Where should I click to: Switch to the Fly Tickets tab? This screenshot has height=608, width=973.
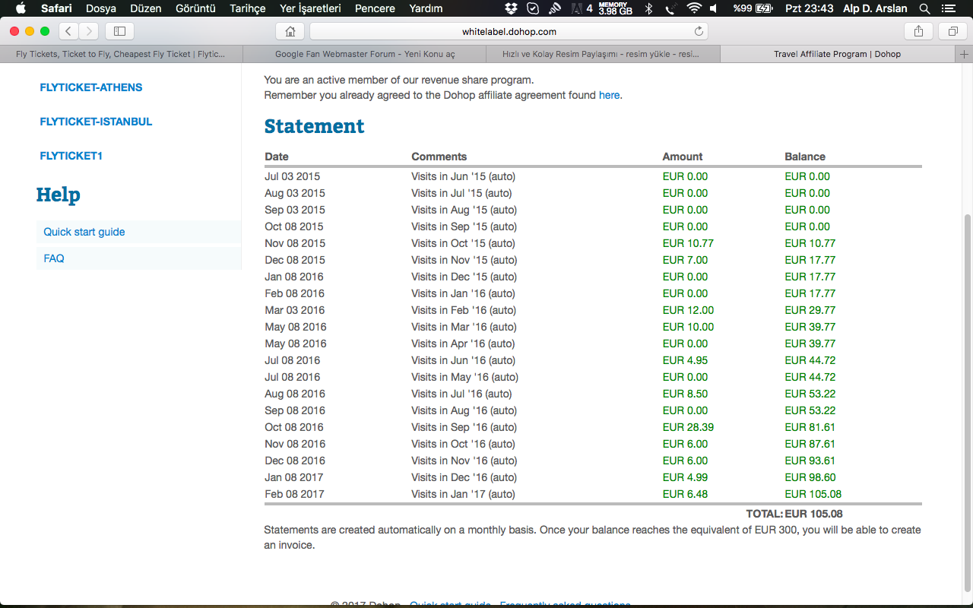121,55
